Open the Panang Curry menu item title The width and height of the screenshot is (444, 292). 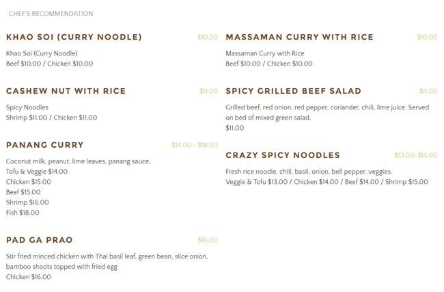[44, 145]
